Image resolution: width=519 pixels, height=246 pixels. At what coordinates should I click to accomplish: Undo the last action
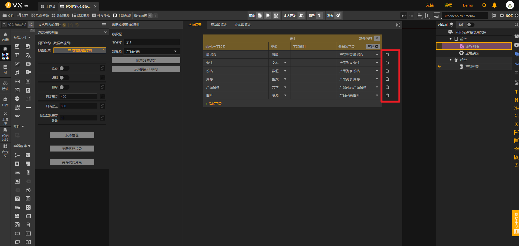point(404,16)
